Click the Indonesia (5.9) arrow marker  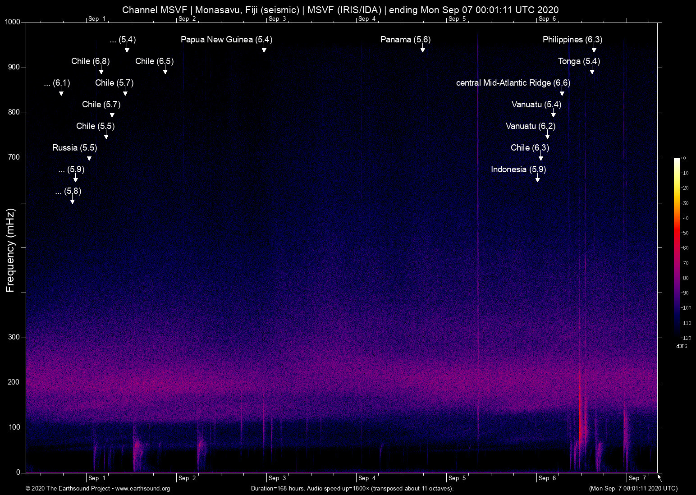coord(537,180)
